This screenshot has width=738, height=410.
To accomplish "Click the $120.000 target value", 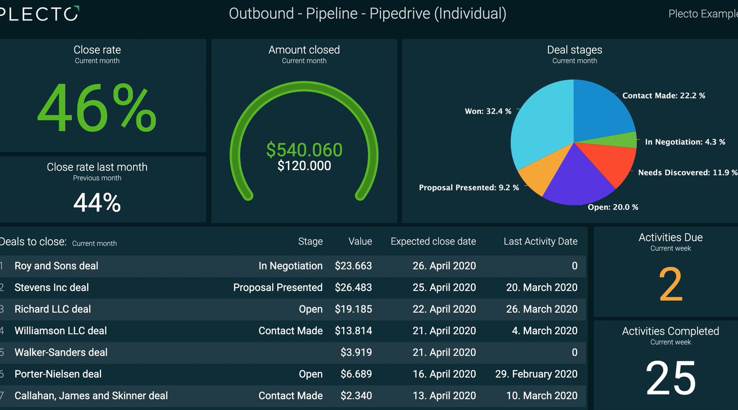I will click(304, 166).
